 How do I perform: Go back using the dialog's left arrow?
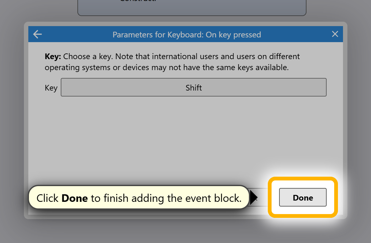(37, 34)
